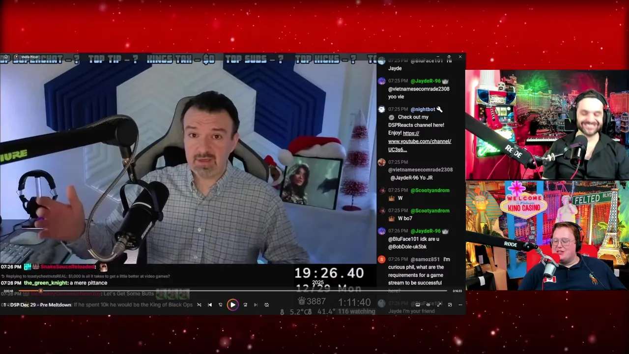The width and height of the screenshot is (629, 354).
Task: Click the '19:26.40' clock overlay
Action: (329, 273)
